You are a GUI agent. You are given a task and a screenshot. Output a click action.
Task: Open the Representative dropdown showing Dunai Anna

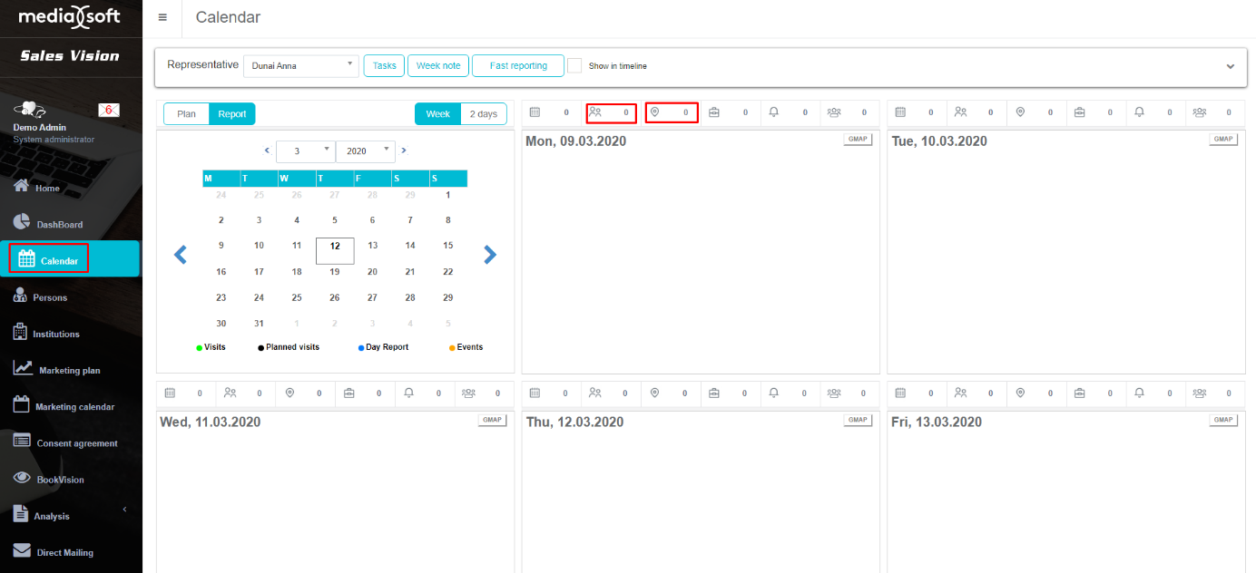click(300, 65)
